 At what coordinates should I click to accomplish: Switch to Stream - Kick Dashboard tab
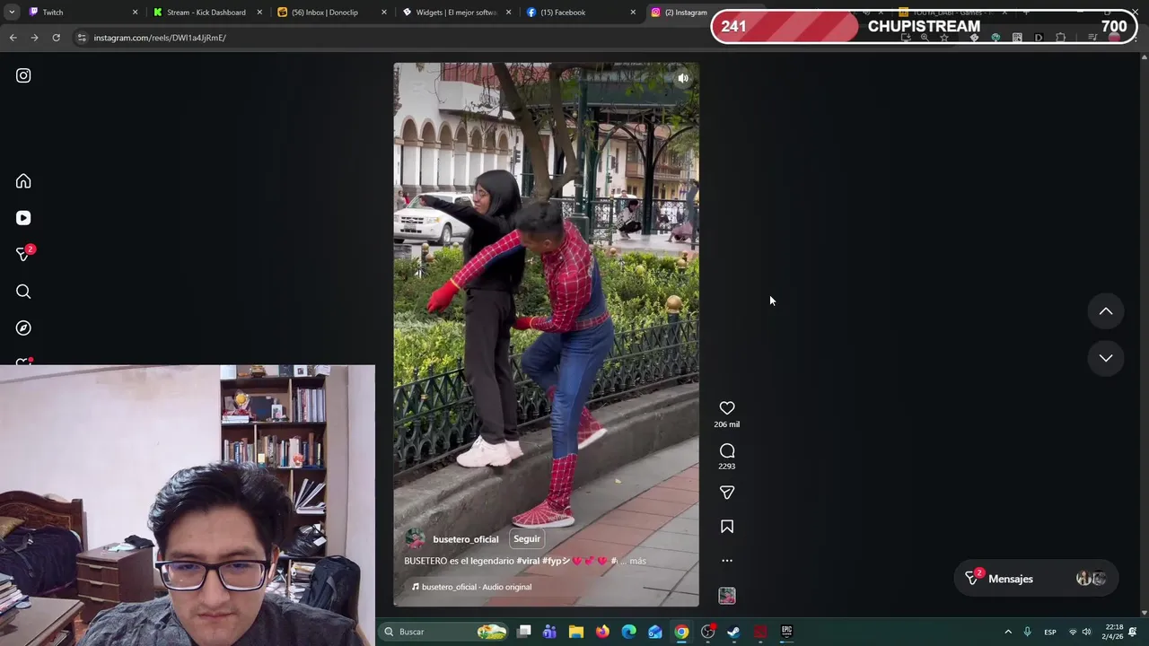(206, 13)
